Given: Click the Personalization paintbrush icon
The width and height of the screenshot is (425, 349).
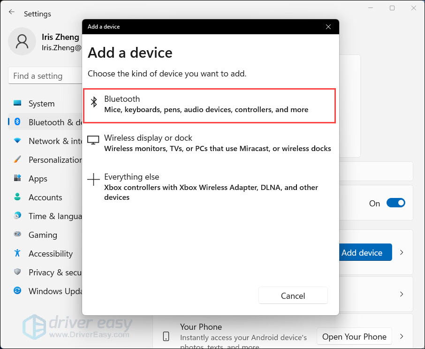Looking at the screenshot, I should click(18, 159).
